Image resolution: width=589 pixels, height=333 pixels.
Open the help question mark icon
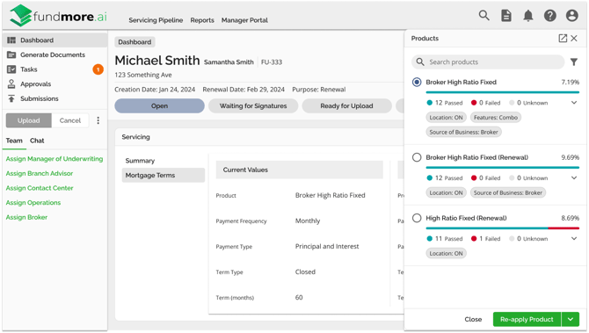(550, 16)
